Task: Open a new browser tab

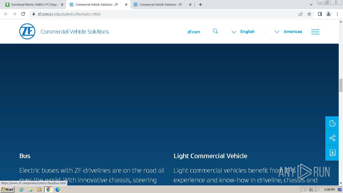Action: tap(200, 5)
